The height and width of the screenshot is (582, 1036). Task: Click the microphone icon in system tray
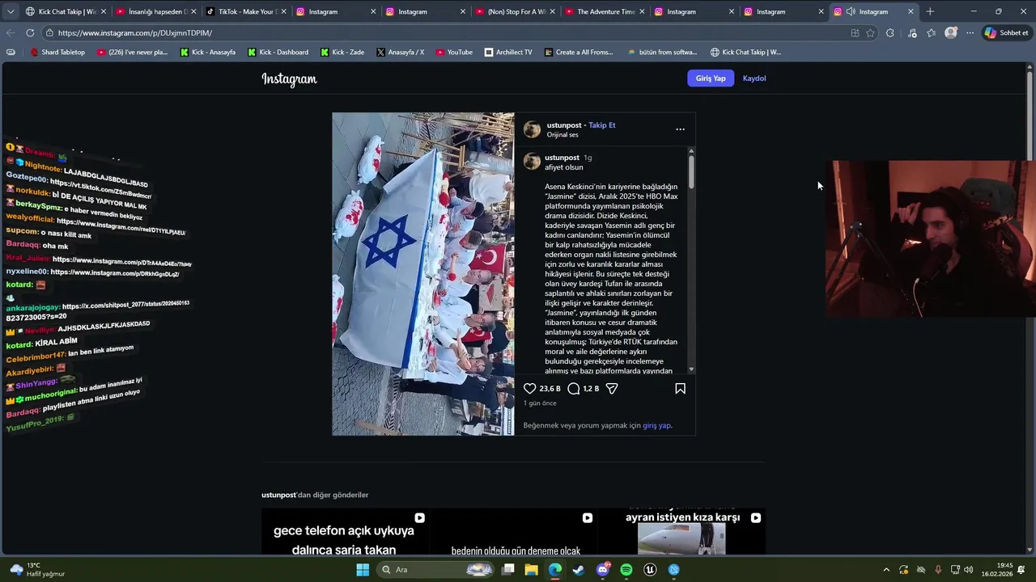pyautogui.click(x=938, y=570)
